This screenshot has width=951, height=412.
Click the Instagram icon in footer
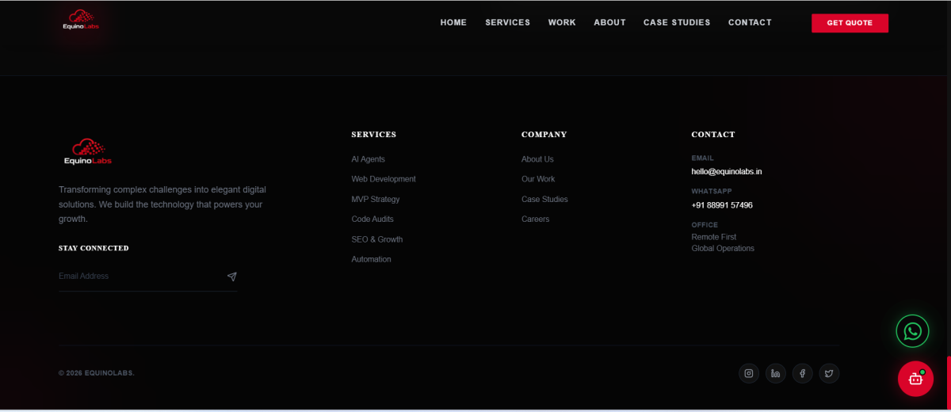749,373
